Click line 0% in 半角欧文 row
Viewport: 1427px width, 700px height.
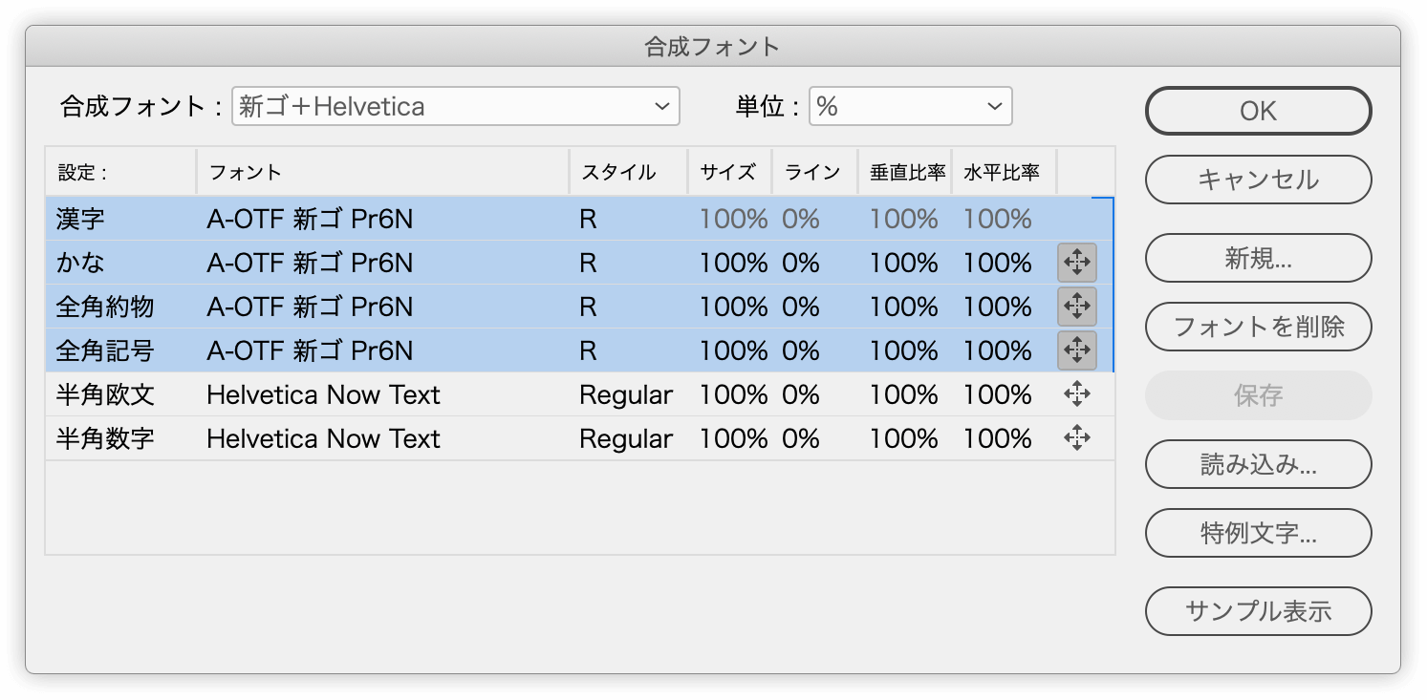click(801, 394)
